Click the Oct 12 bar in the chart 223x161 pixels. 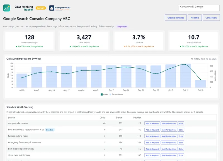(185, 75)
